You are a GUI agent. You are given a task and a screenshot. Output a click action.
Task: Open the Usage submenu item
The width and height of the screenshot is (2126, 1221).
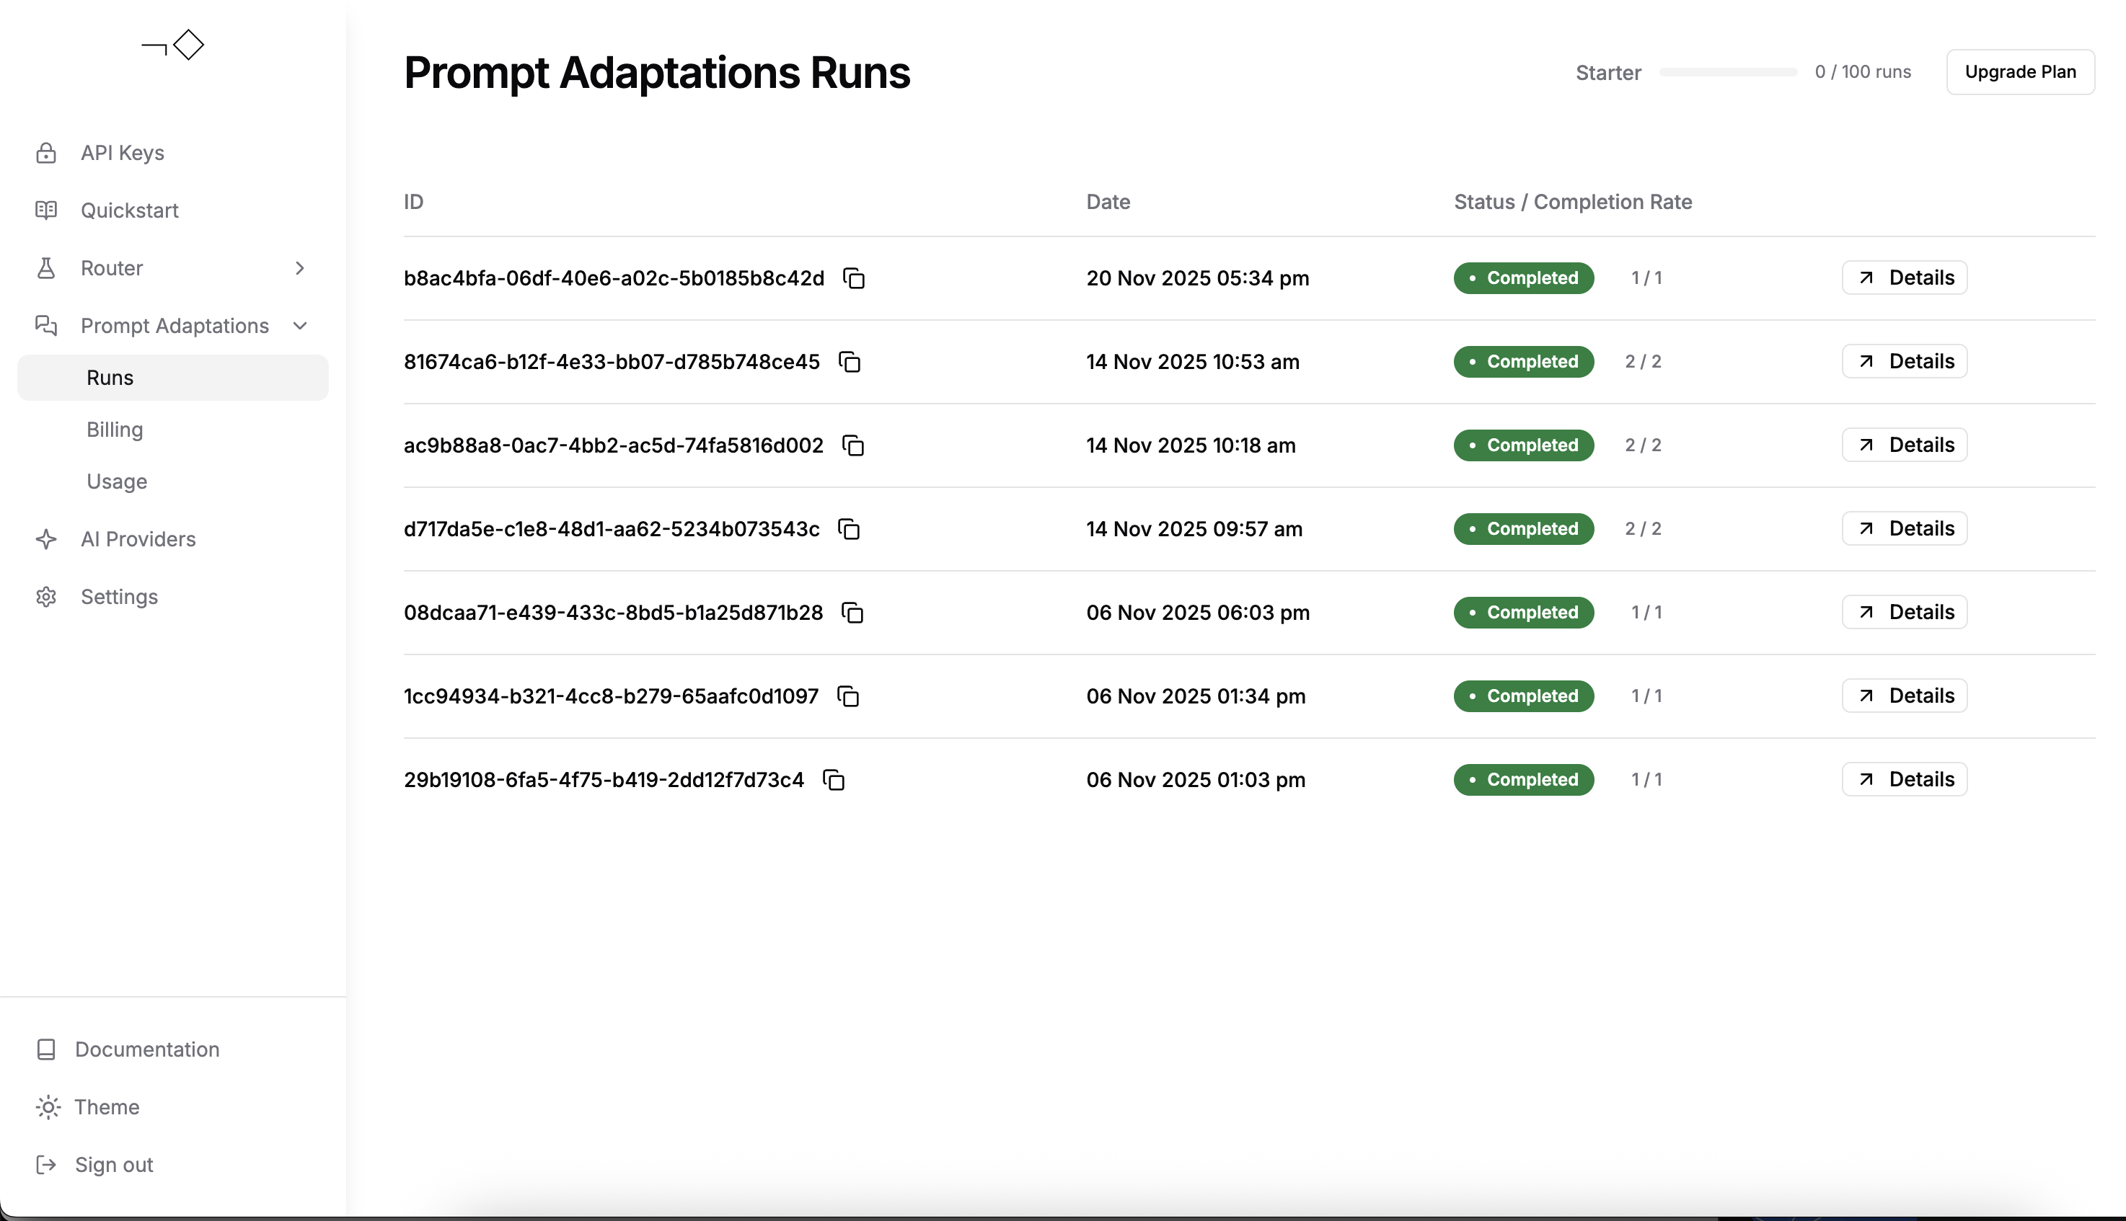[117, 481]
